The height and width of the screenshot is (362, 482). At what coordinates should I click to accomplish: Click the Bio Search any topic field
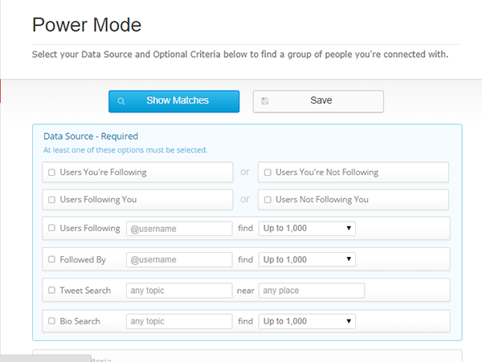click(x=178, y=322)
